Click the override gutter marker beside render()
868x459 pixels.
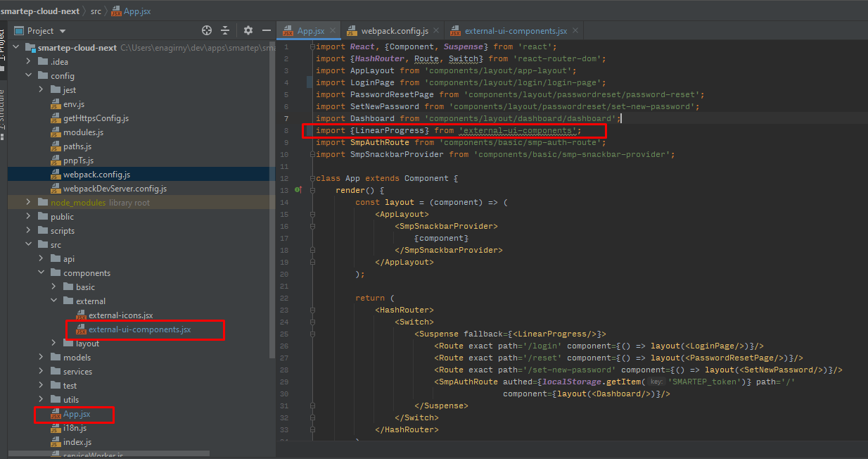pyautogui.click(x=298, y=190)
